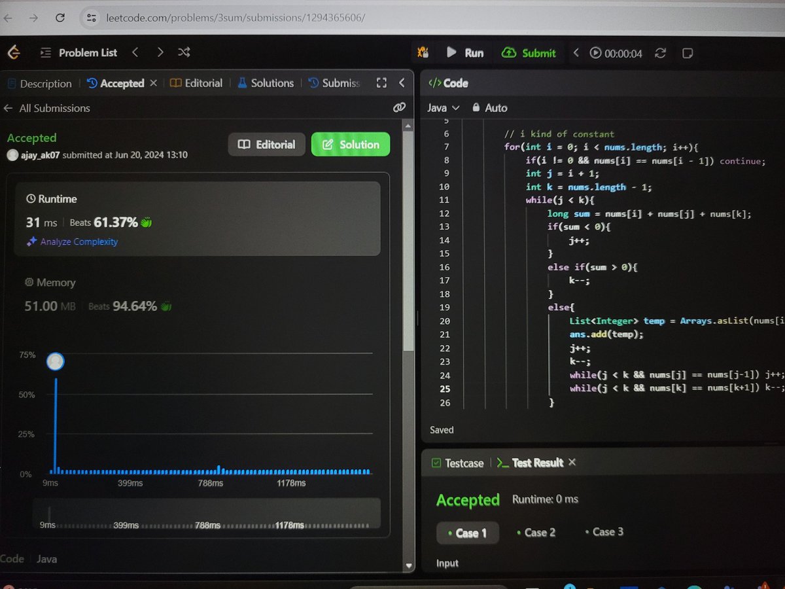Screen dimensions: 785x589
Task: Click Analyze Complexity link
Action: (73, 241)
